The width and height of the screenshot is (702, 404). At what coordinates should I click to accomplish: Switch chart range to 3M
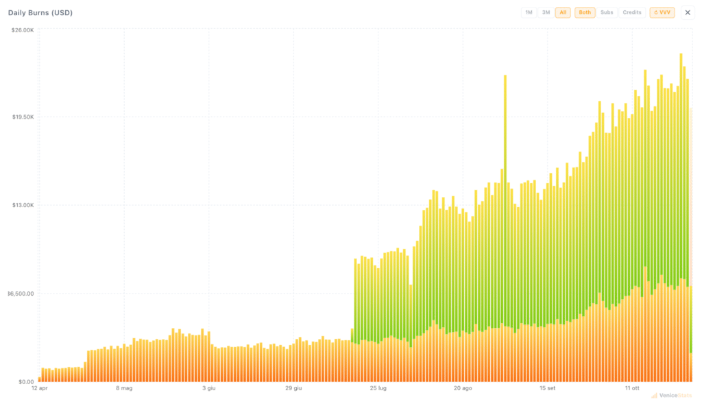[546, 12]
